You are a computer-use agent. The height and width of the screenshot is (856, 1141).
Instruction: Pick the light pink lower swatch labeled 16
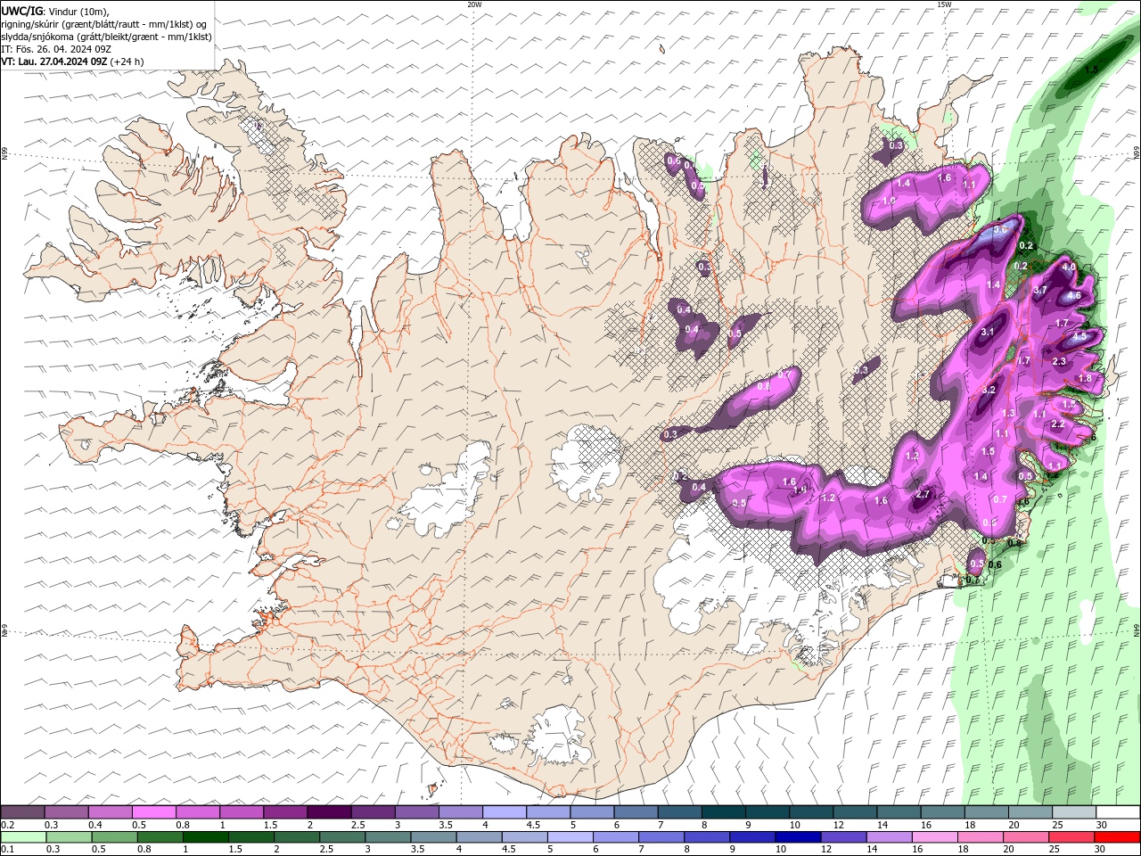[x=933, y=837]
